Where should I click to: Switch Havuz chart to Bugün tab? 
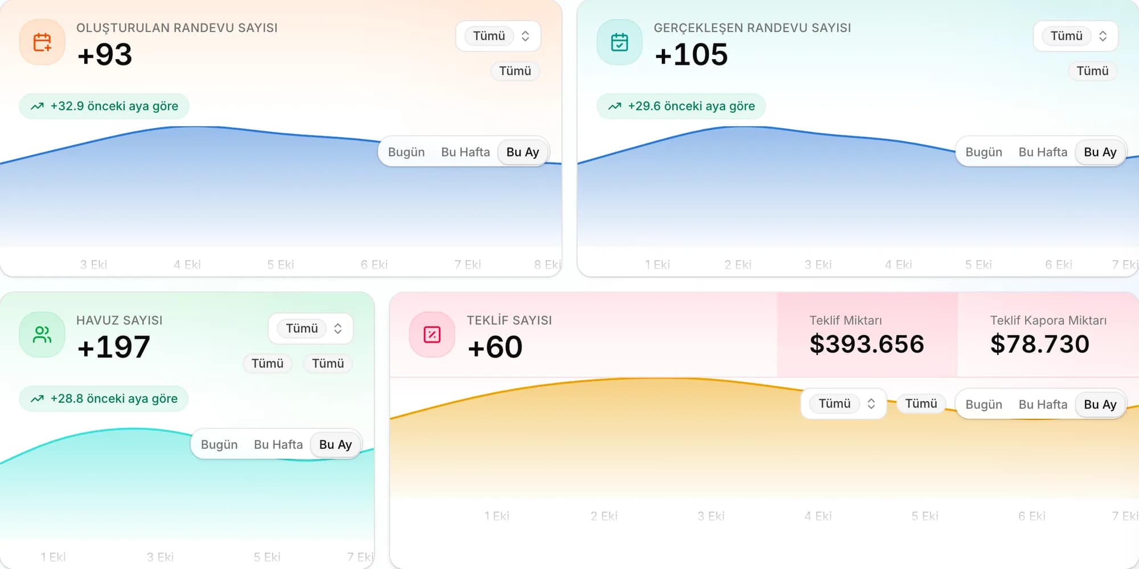tap(219, 444)
